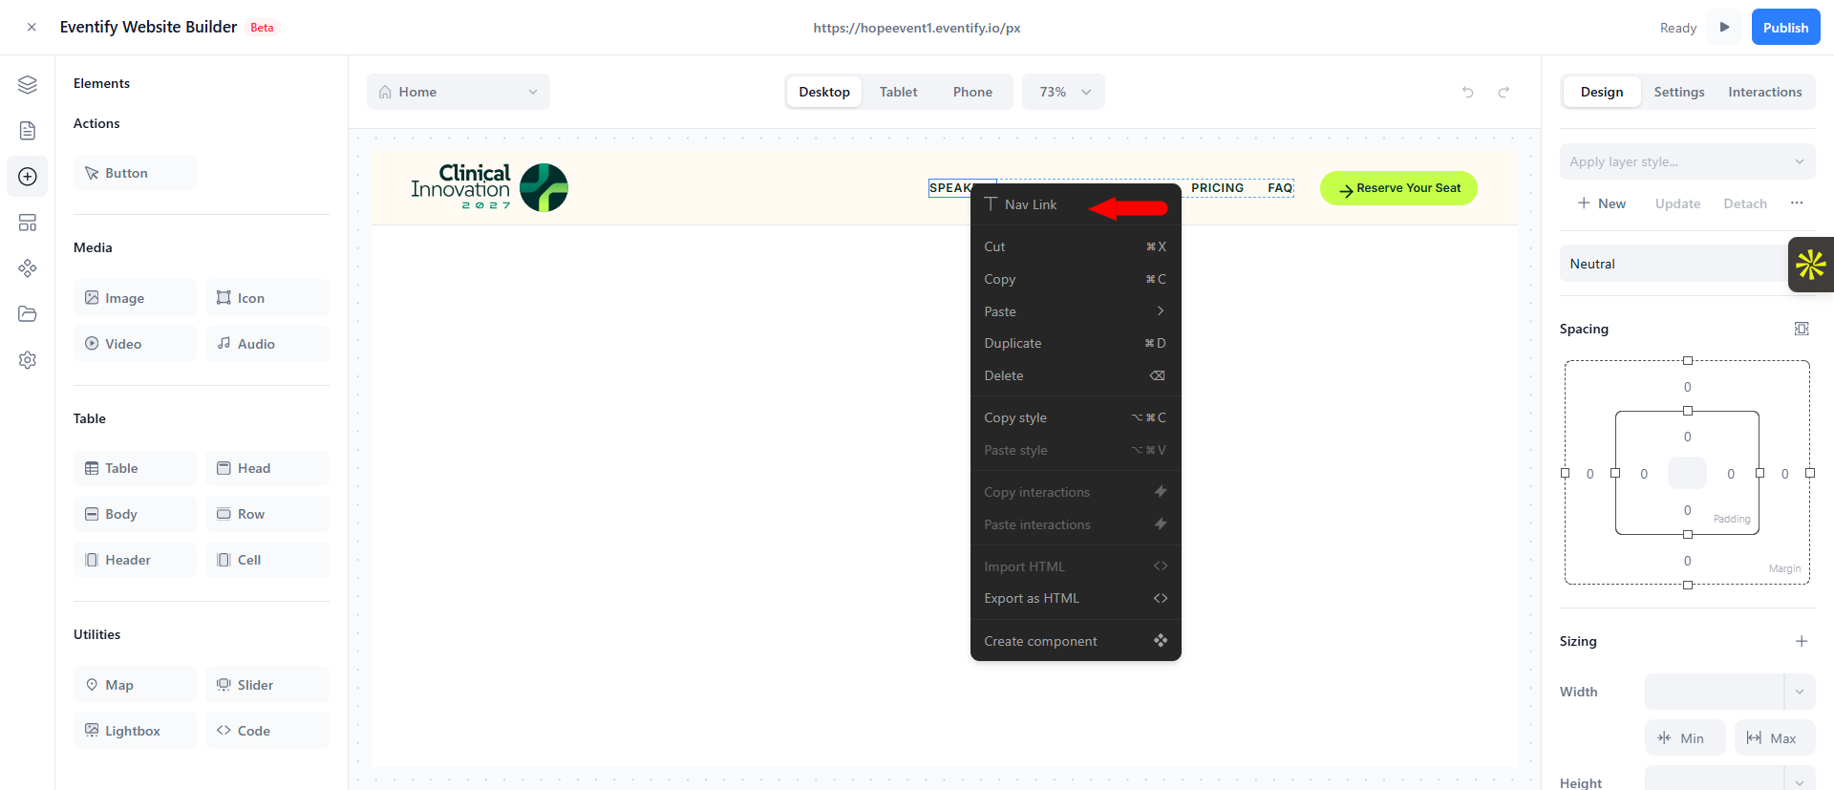The width and height of the screenshot is (1834, 790).
Task: Click the Width input field
Action: [x=1715, y=692]
